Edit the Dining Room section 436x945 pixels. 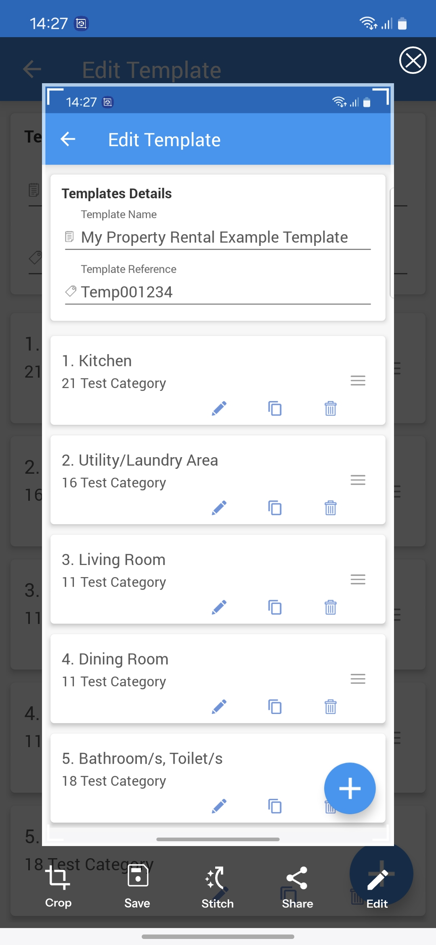pyautogui.click(x=219, y=706)
